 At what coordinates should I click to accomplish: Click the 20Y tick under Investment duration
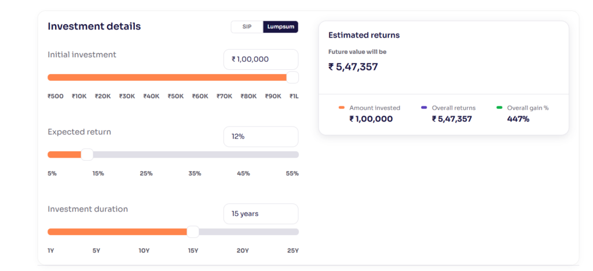click(243, 251)
